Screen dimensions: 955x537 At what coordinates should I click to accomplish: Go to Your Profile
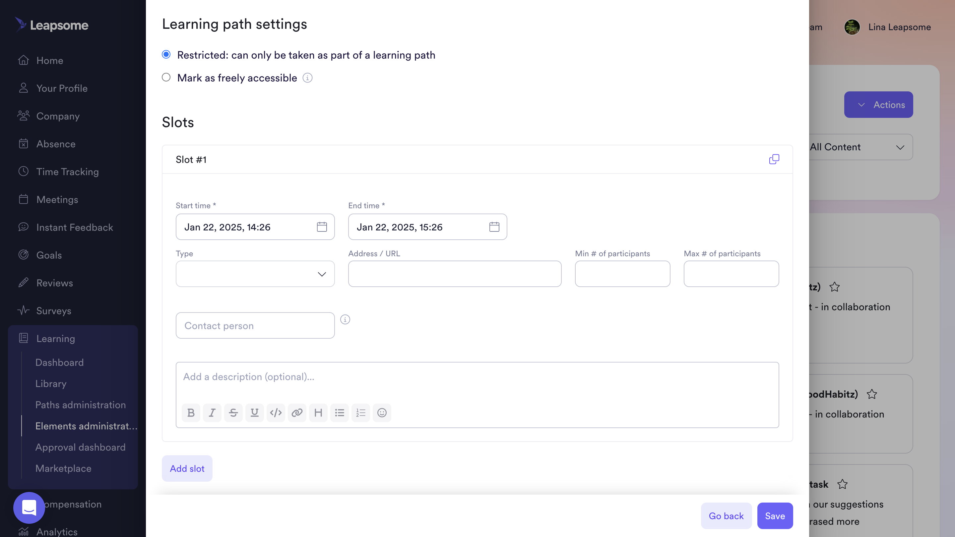tap(62, 88)
